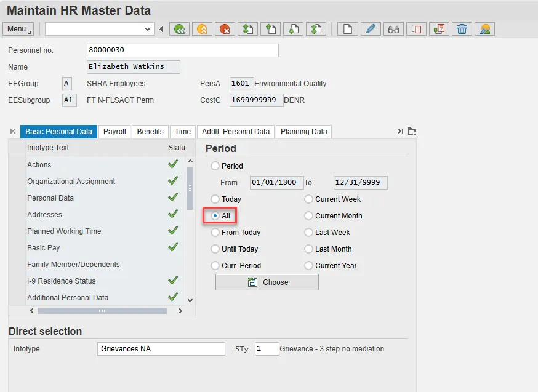538x392 pixels.
Task: Click the From date field
Action: (x=277, y=182)
